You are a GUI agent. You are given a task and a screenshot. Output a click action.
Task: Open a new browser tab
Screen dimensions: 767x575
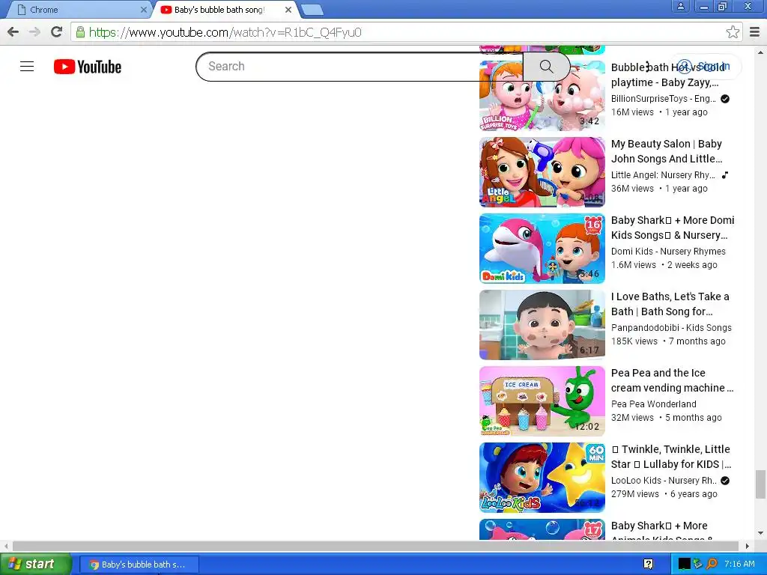point(312,10)
